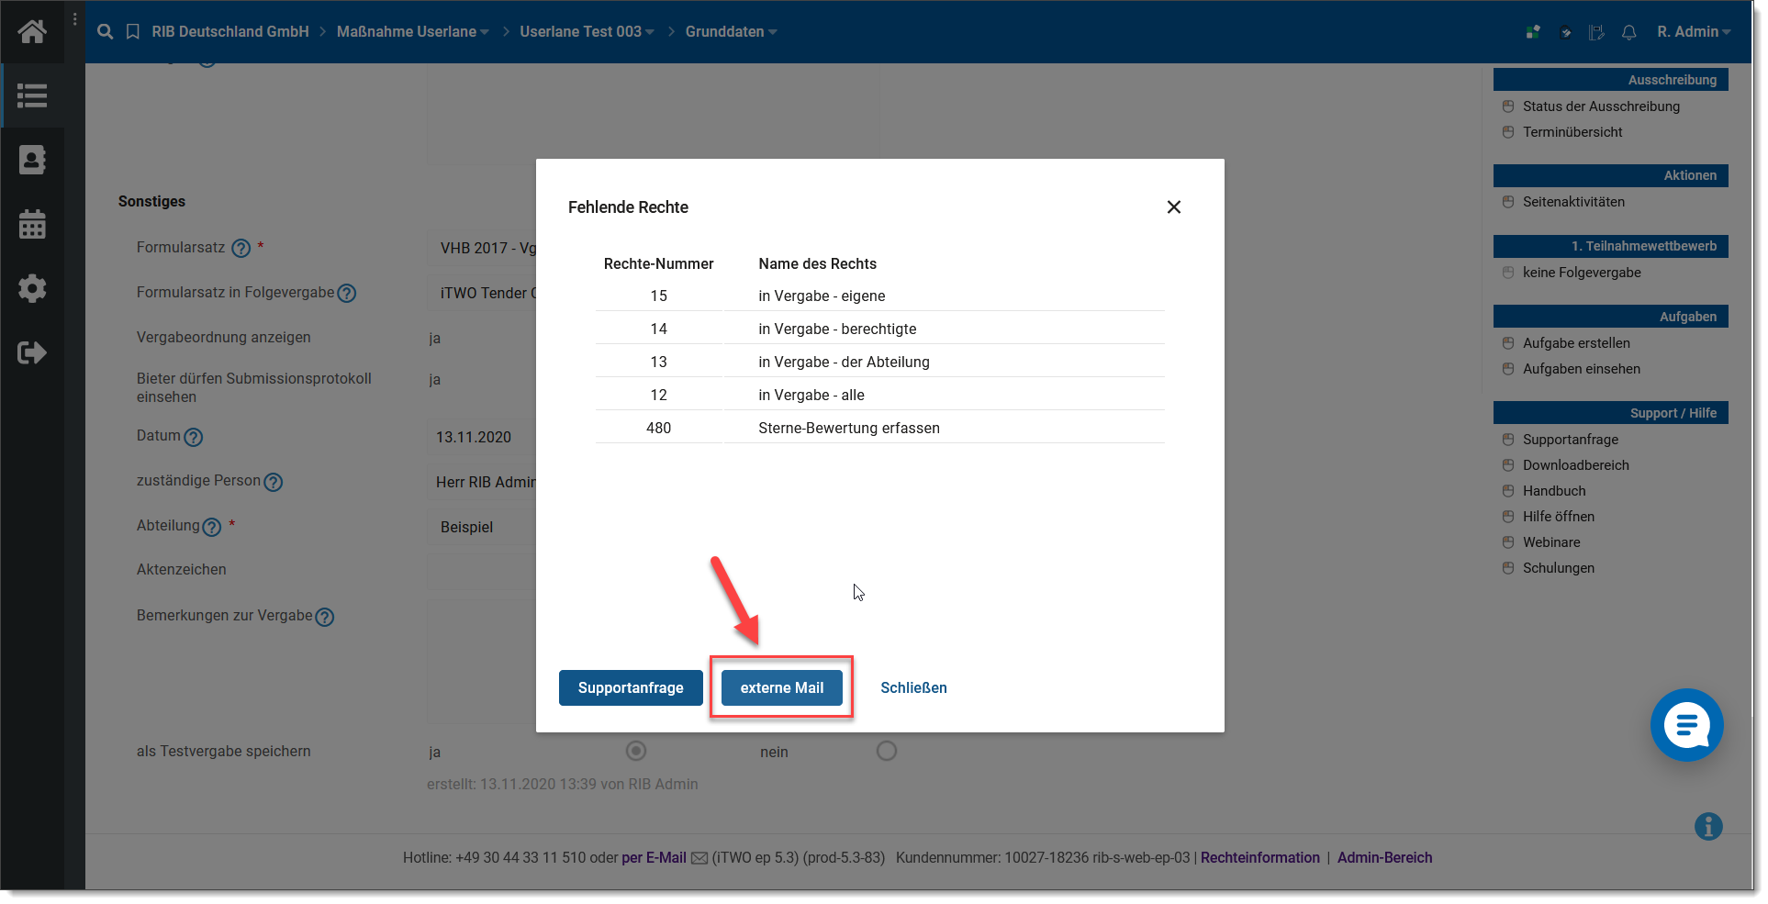
Task: Click the bookmark icon in header
Action: tap(133, 32)
